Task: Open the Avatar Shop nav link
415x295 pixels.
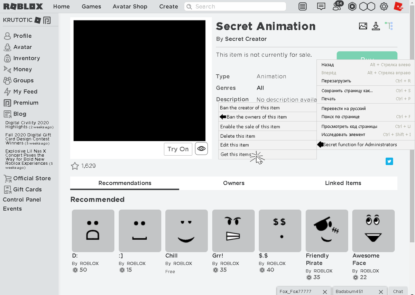Action: click(130, 7)
